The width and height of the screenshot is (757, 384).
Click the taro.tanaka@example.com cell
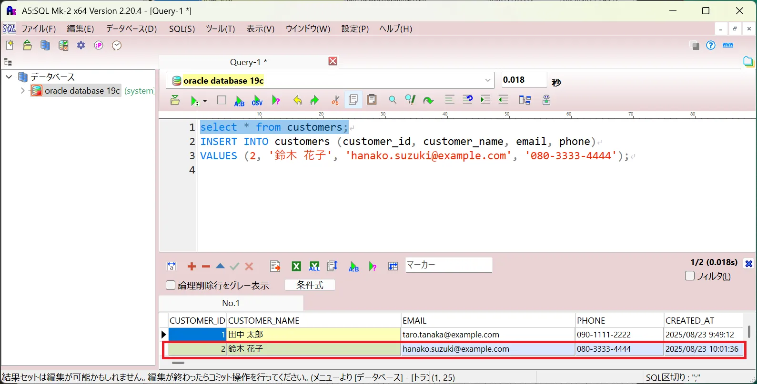click(488, 335)
